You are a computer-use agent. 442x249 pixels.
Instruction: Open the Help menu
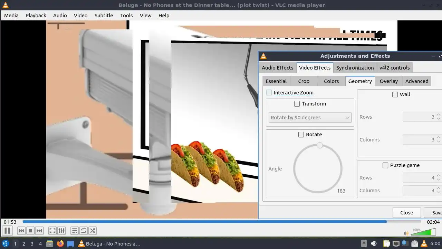(x=164, y=16)
